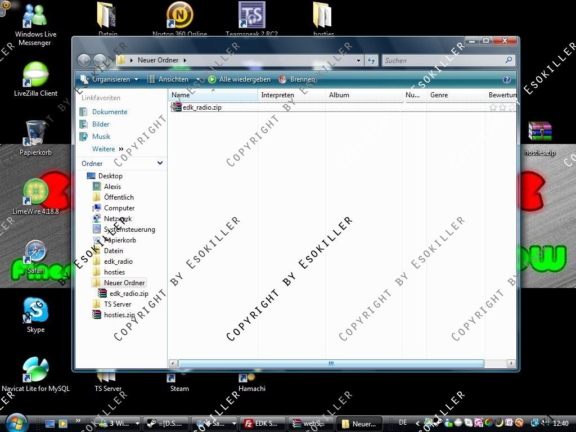Select the Datein folder on desktop

pos(107,19)
